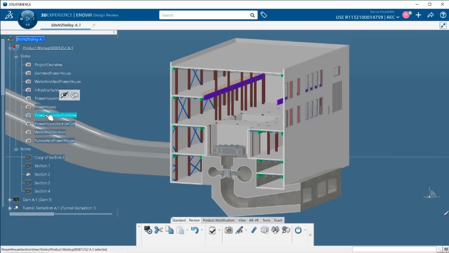Click the status bar command input field
This screenshot has width=449, height=253.
[x=394, y=250]
